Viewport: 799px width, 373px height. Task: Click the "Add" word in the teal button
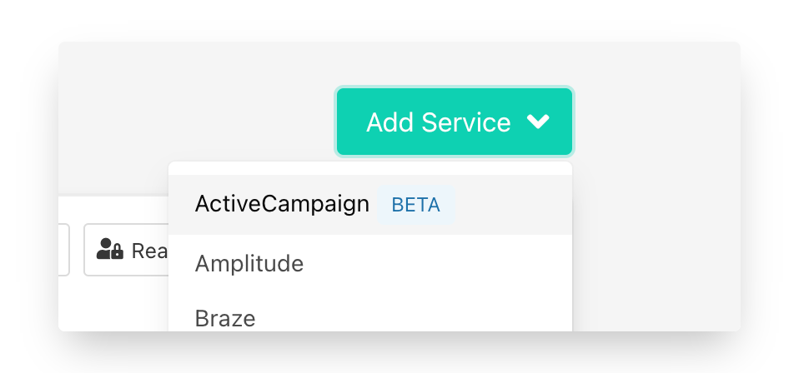[390, 122]
